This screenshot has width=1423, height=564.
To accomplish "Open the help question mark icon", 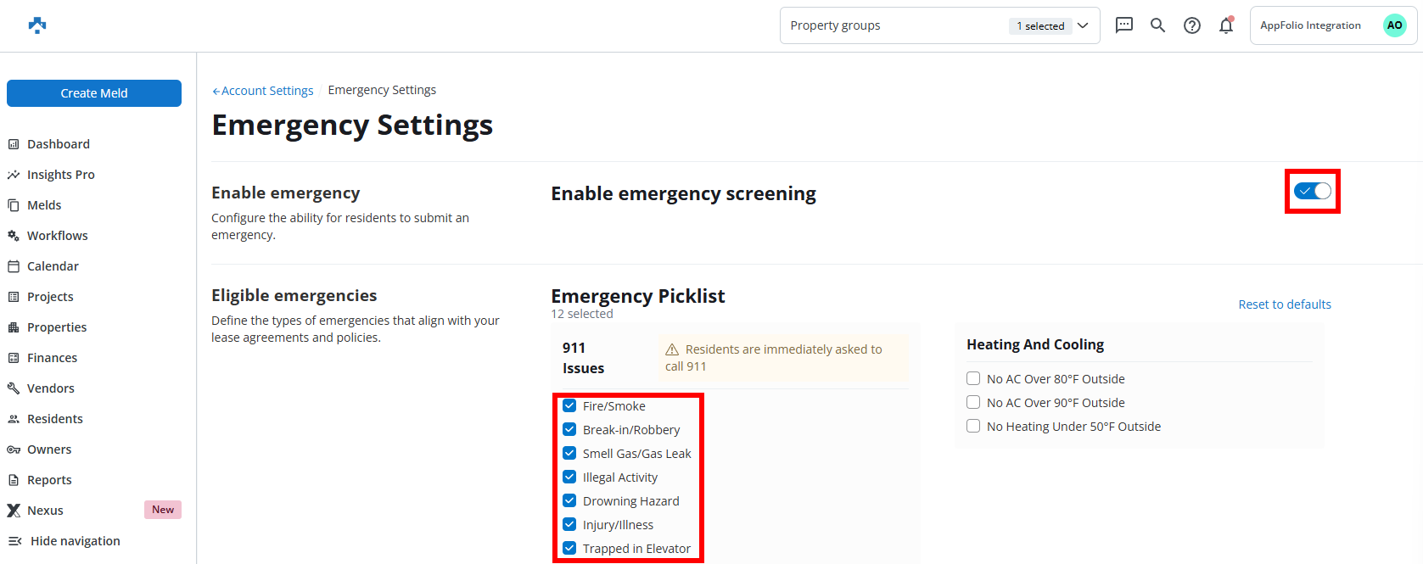I will [x=1192, y=25].
